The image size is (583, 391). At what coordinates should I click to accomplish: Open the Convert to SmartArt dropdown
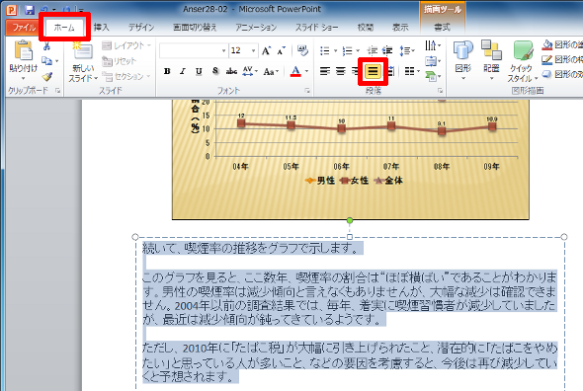coord(433,76)
